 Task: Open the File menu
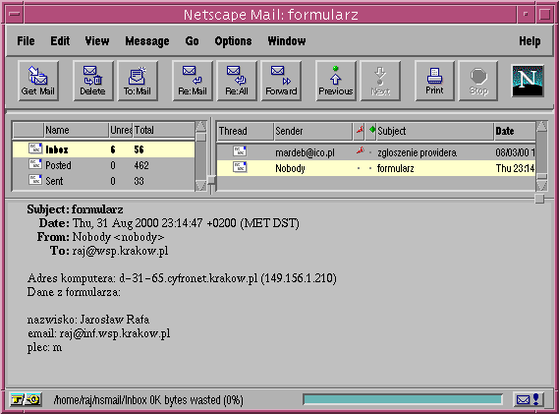coord(26,41)
